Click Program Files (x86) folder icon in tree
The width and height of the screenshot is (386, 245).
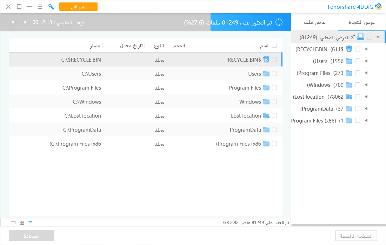[x=349, y=120]
